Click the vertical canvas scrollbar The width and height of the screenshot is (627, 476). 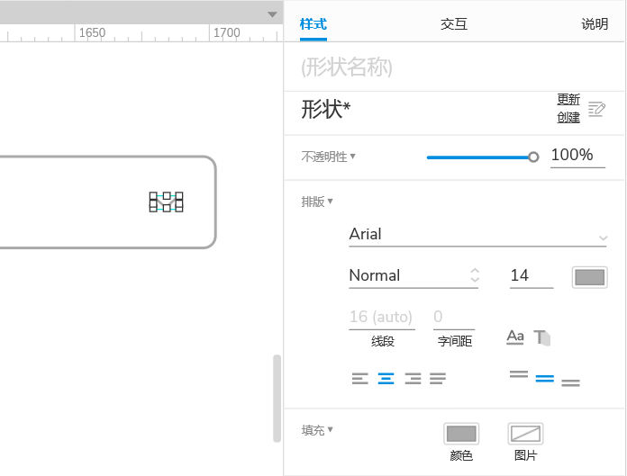(277, 398)
